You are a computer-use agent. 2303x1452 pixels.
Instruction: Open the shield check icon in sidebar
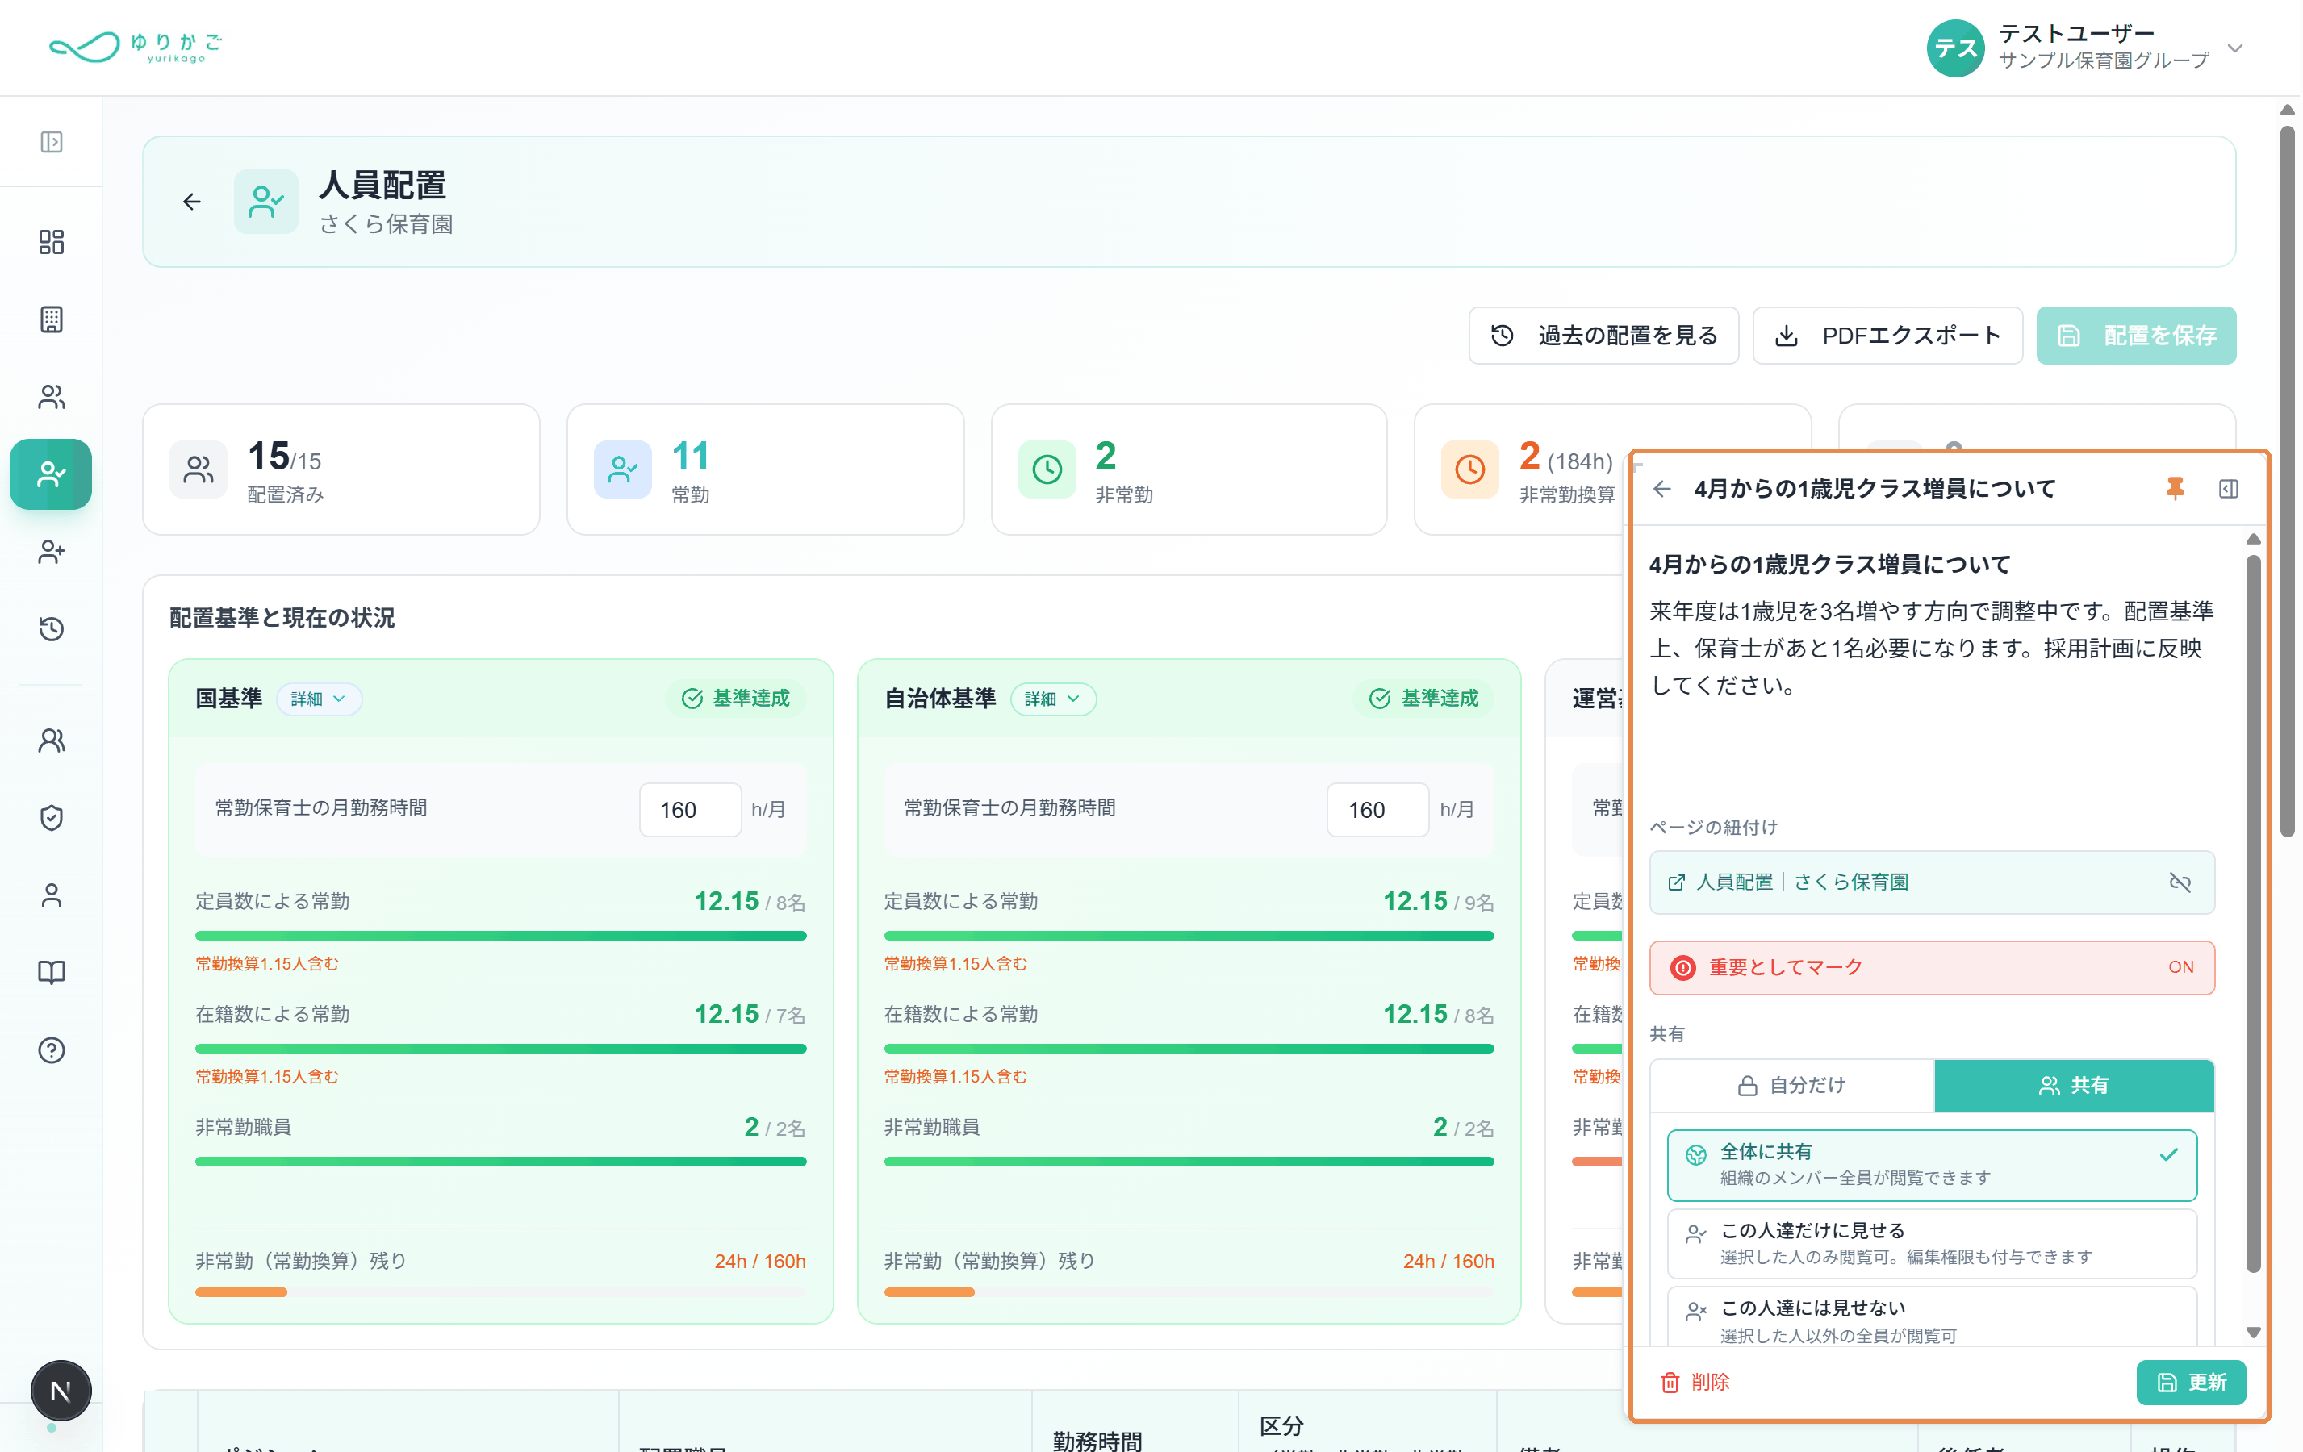click(x=52, y=818)
